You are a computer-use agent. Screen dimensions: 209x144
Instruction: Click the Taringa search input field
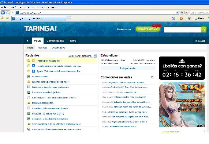coord(182,30)
